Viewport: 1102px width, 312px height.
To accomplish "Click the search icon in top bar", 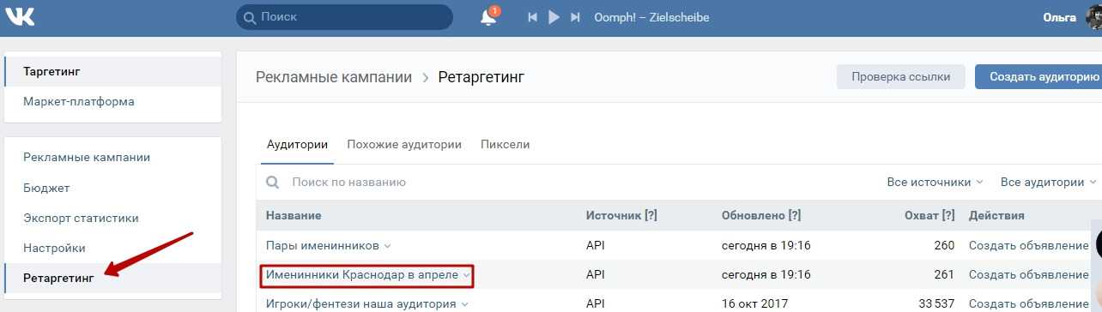I will [250, 17].
